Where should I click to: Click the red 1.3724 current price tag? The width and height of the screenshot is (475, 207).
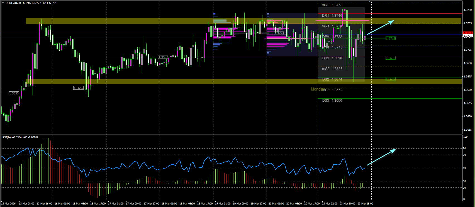(467, 33)
